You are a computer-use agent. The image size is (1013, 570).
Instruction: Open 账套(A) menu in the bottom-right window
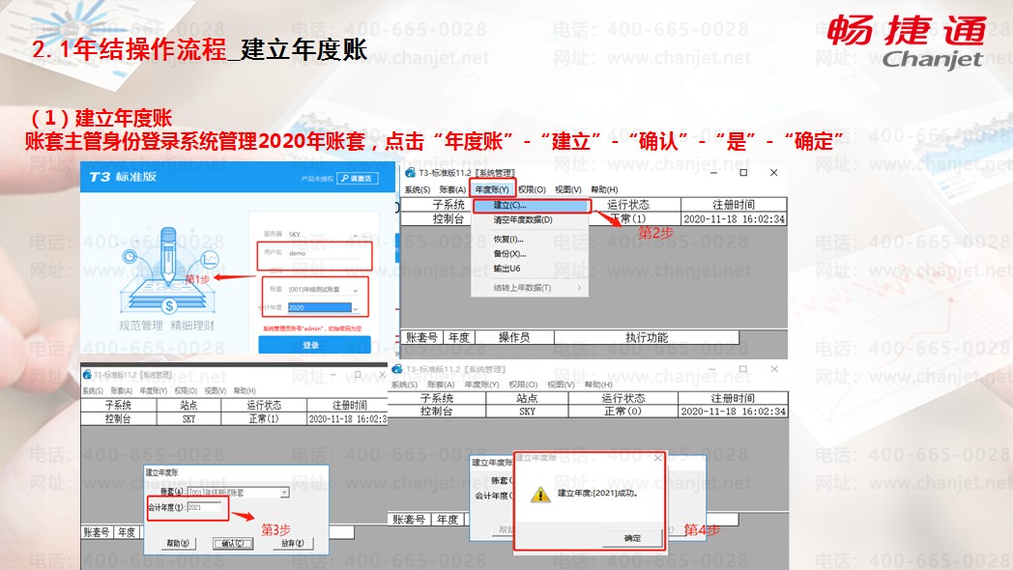click(x=441, y=385)
